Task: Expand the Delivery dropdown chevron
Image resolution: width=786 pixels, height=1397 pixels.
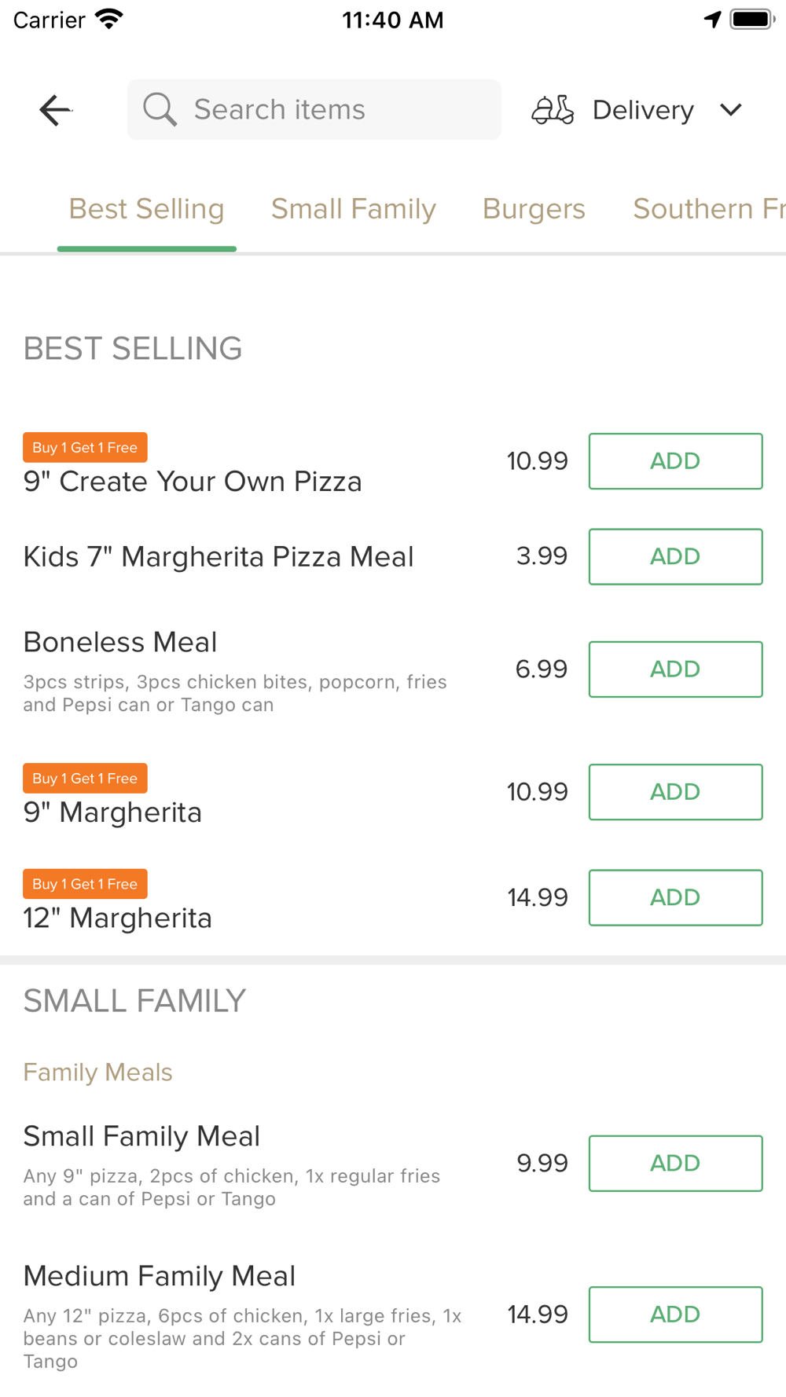Action: pos(731,110)
